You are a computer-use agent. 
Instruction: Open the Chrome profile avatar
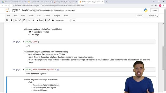click(160, 6)
